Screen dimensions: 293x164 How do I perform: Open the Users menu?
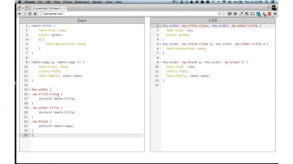109,2
